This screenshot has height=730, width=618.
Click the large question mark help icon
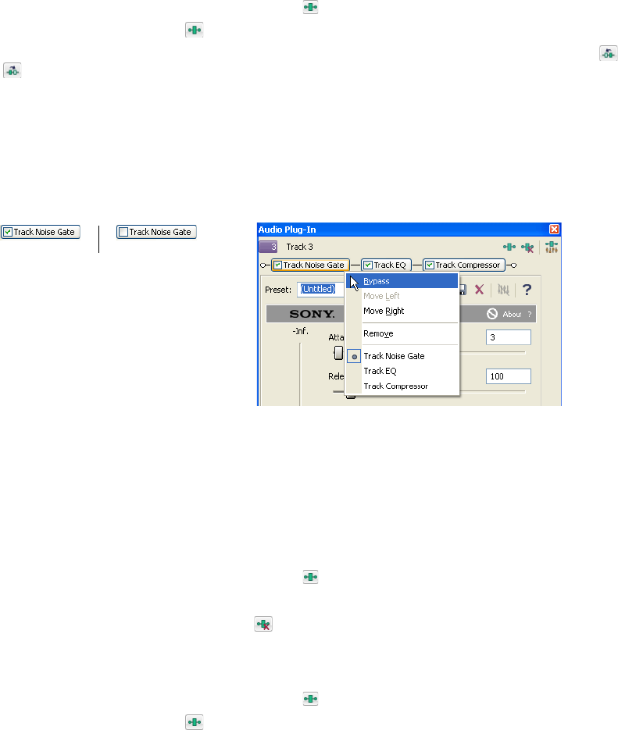(527, 290)
